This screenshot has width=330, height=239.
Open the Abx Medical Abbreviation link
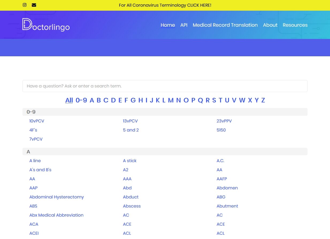[56, 215]
